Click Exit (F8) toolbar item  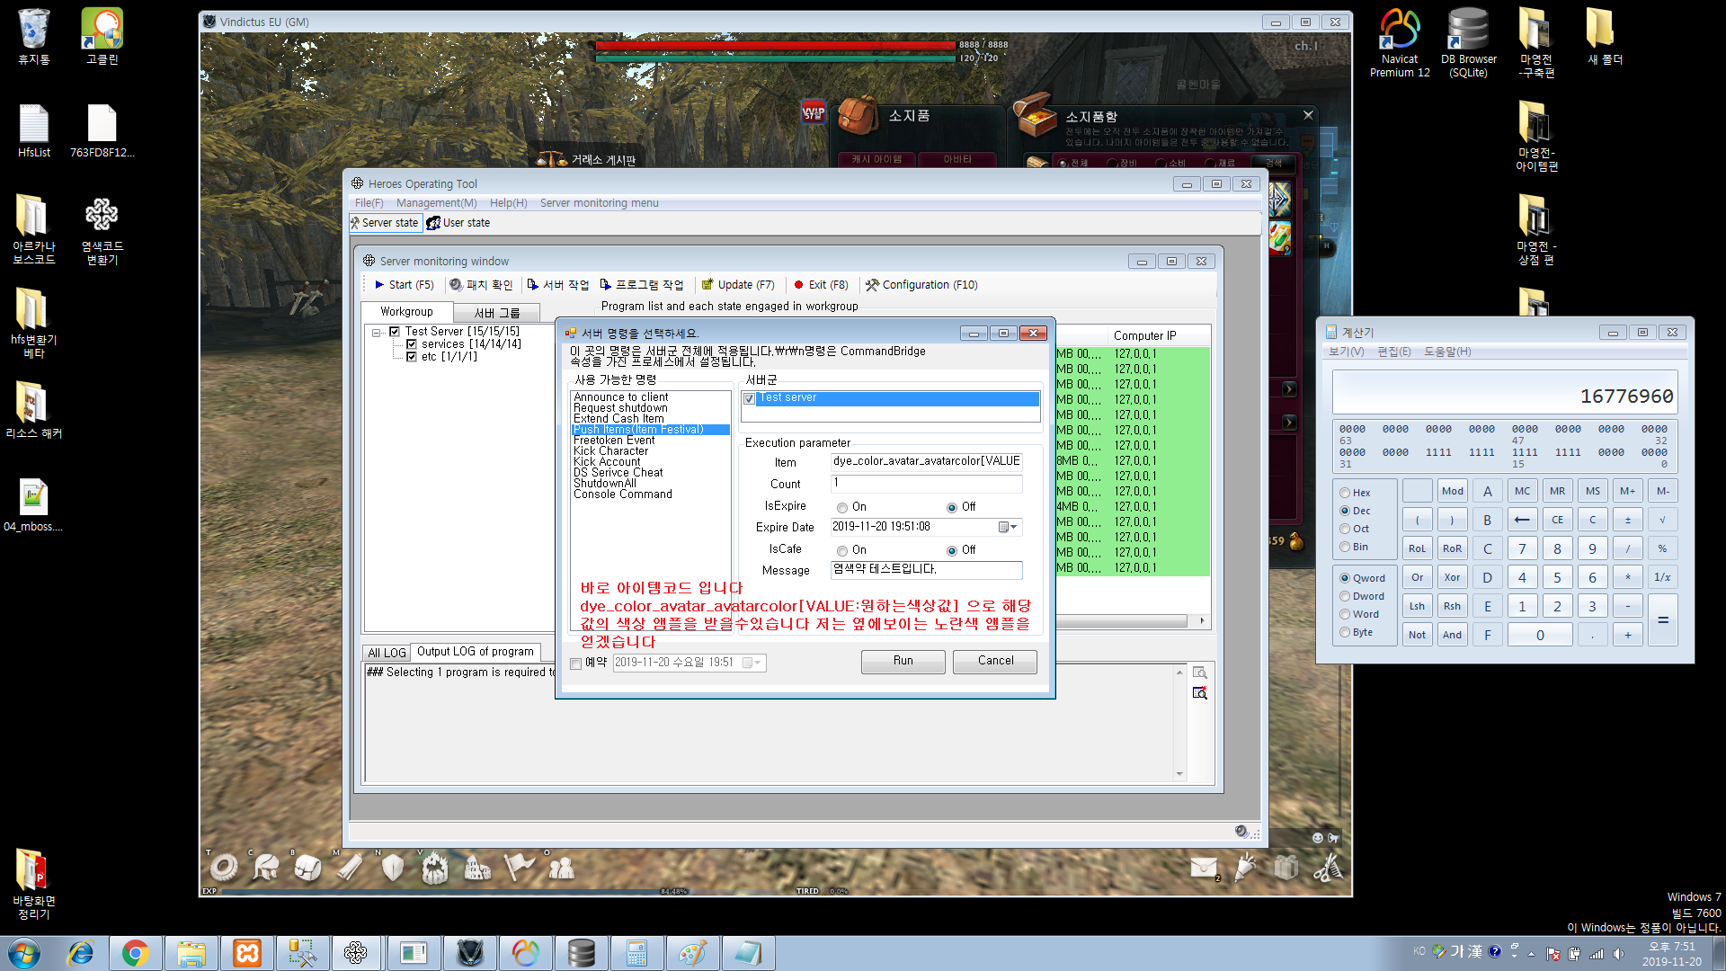[821, 285]
